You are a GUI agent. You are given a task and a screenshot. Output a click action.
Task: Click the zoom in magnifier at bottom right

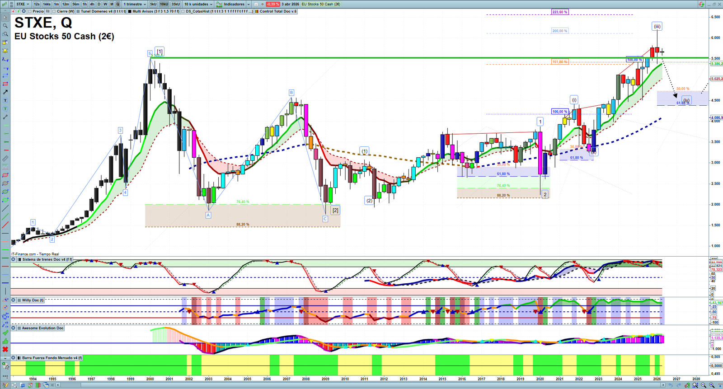pos(711,385)
